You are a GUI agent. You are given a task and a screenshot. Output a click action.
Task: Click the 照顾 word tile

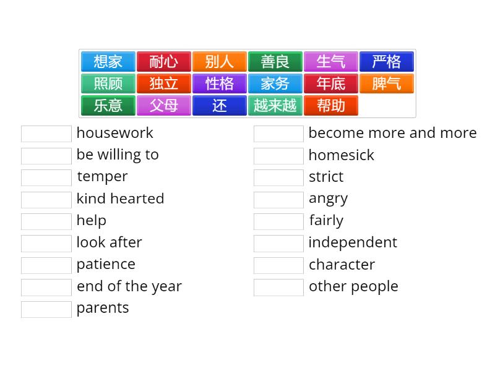(108, 83)
